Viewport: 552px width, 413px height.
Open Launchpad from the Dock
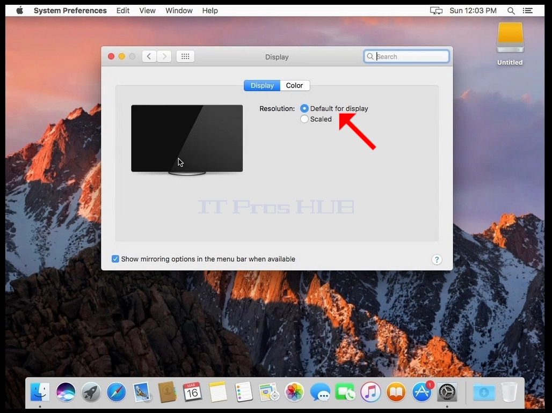pos(91,392)
